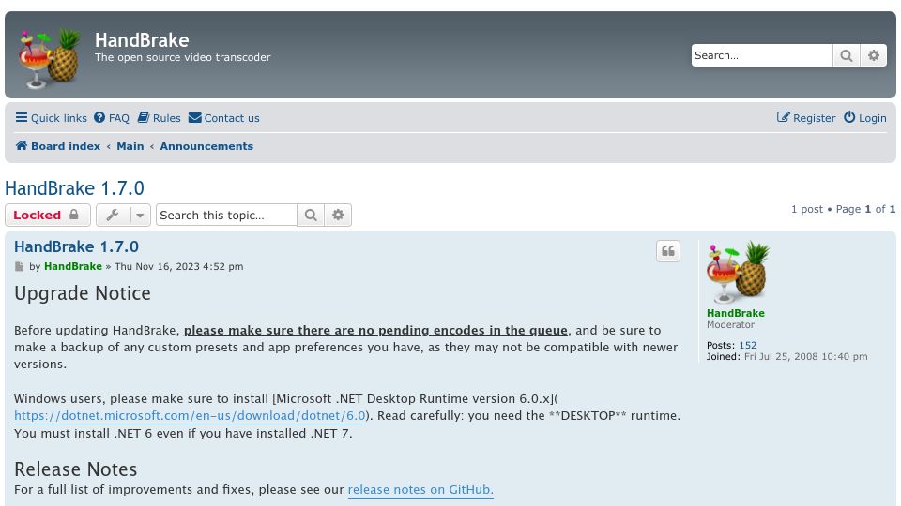
Task: Click the topic search magnifier button
Action: click(x=311, y=216)
